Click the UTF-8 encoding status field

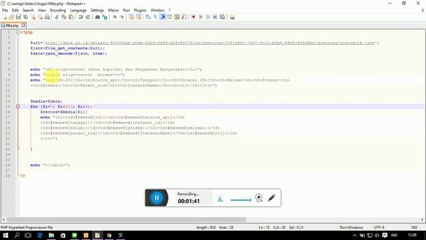coord(379,227)
